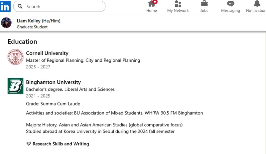Click the search magnifier icon

pos(20,6)
